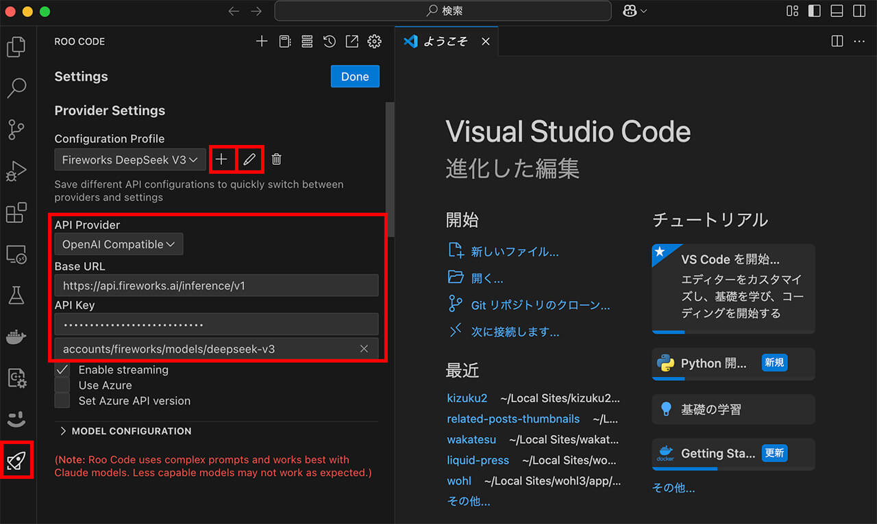
Task: Select the ようこそ welcome tab
Action: [x=445, y=42]
